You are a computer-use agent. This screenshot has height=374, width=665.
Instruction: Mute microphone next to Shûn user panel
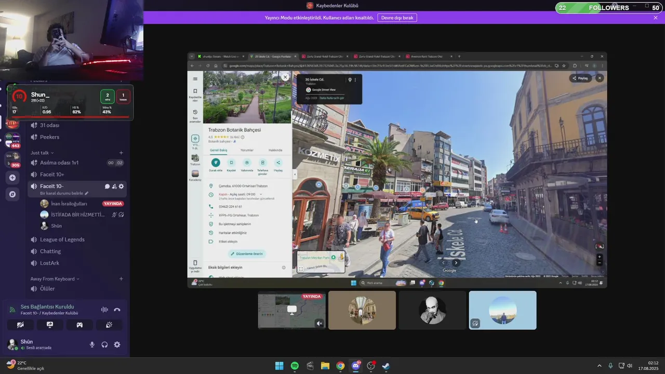tap(92, 344)
